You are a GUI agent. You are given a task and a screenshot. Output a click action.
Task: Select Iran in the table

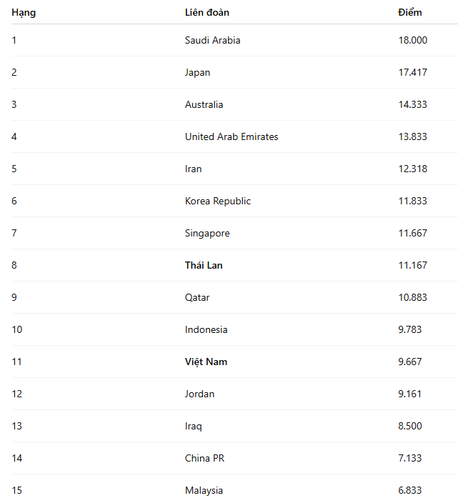(x=193, y=169)
